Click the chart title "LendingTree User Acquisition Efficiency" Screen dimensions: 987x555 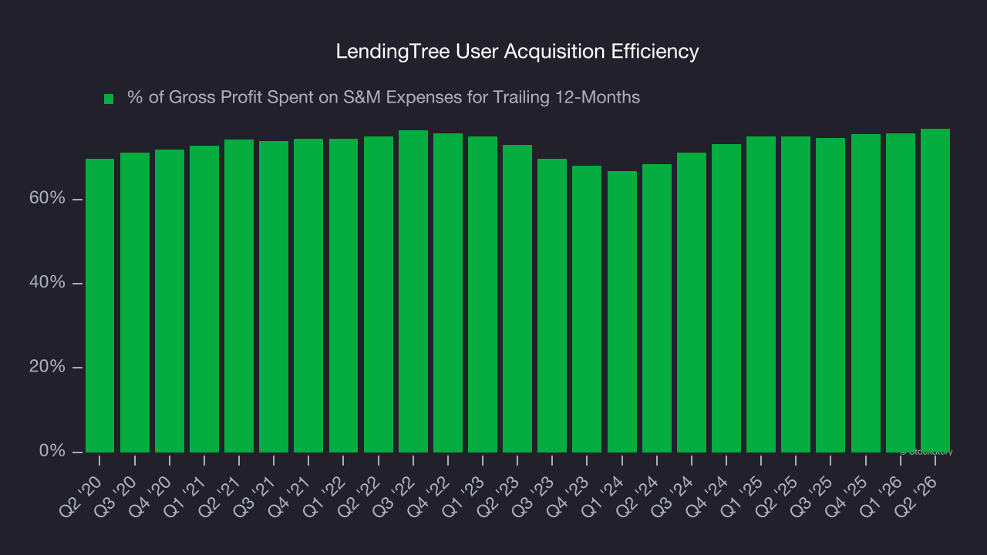coord(517,52)
